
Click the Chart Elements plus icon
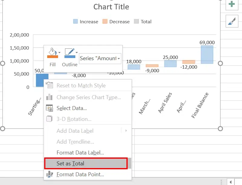(x=231, y=4)
